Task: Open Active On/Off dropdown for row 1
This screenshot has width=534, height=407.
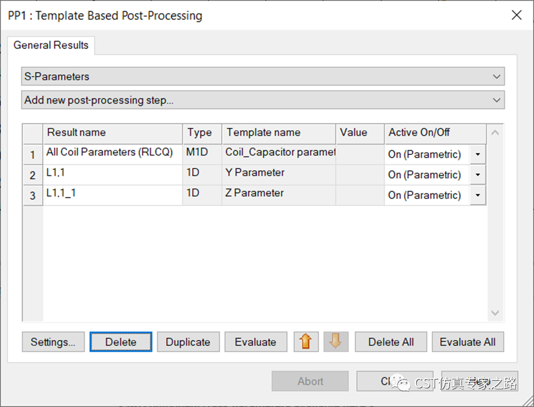Action: click(x=478, y=154)
